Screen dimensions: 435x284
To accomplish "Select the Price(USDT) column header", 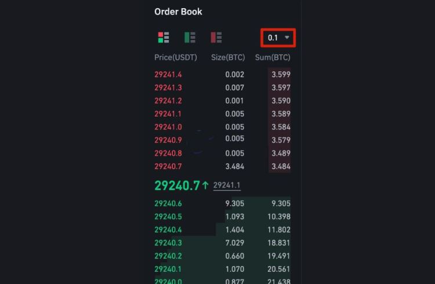I will pyautogui.click(x=176, y=57).
